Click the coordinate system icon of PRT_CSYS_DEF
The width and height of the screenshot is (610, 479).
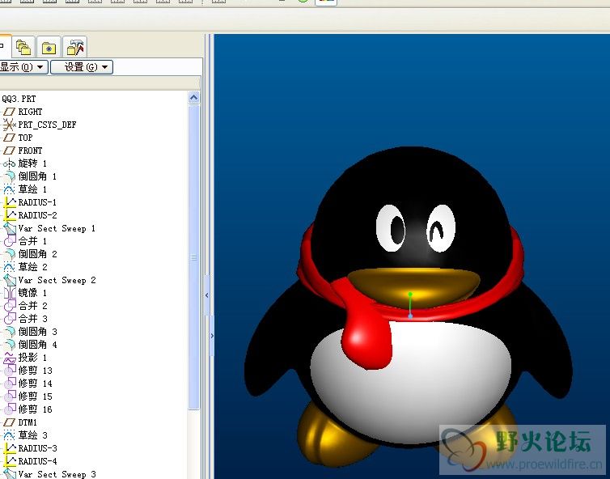pos(9,125)
